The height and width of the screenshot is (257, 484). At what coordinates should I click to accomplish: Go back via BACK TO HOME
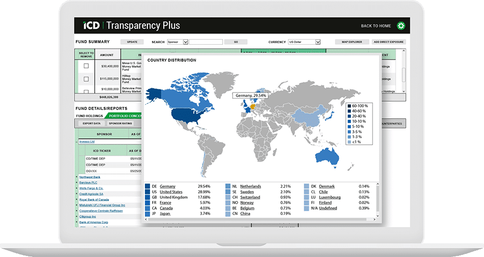376,26
